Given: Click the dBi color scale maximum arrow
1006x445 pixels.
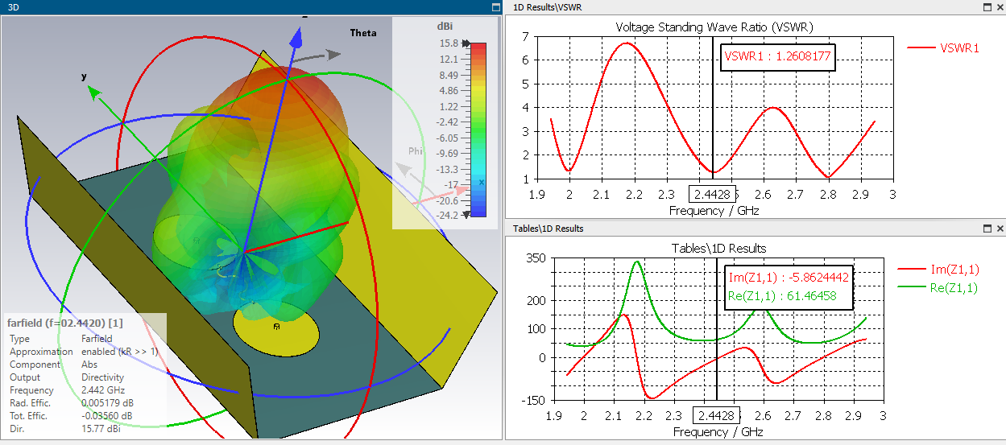Looking at the screenshot, I should (466, 43).
